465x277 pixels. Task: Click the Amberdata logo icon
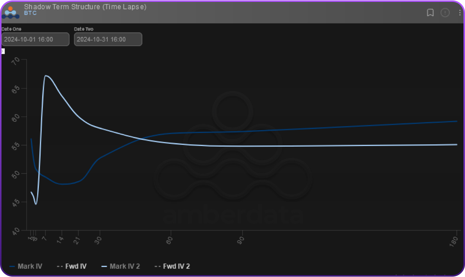[10, 12]
